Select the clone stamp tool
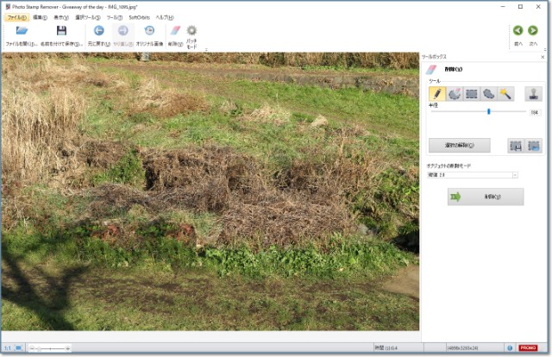The image size is (552, 357). click(533, 93)
